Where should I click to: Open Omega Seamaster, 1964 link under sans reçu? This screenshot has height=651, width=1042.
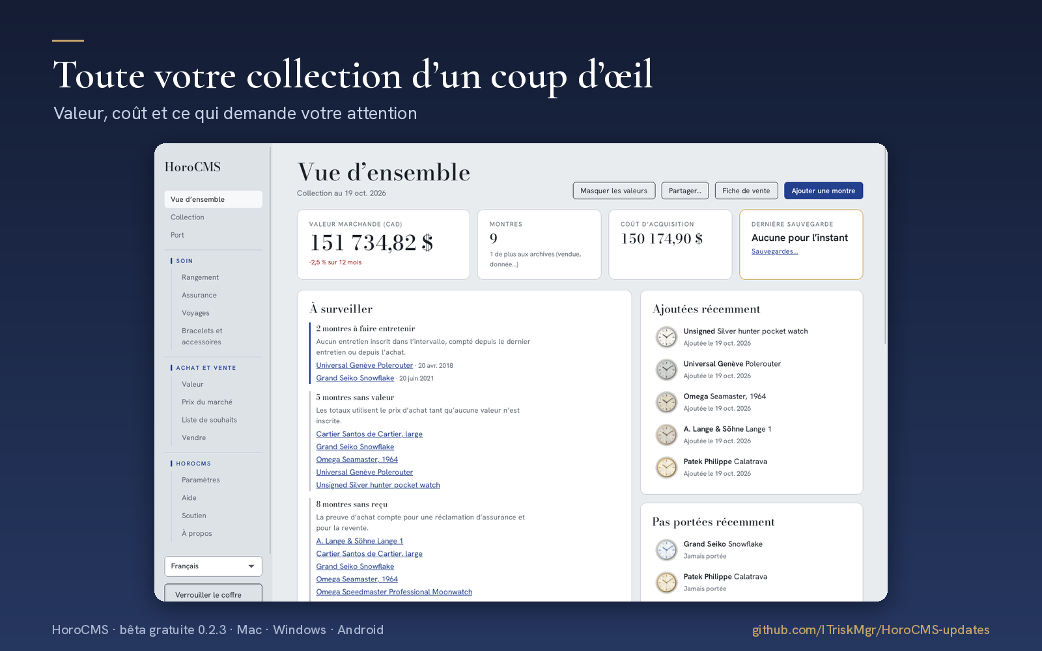357,579
